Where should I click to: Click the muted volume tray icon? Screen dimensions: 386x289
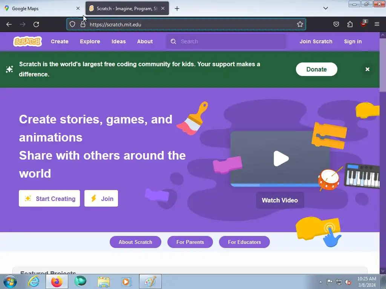pos(348,282)
